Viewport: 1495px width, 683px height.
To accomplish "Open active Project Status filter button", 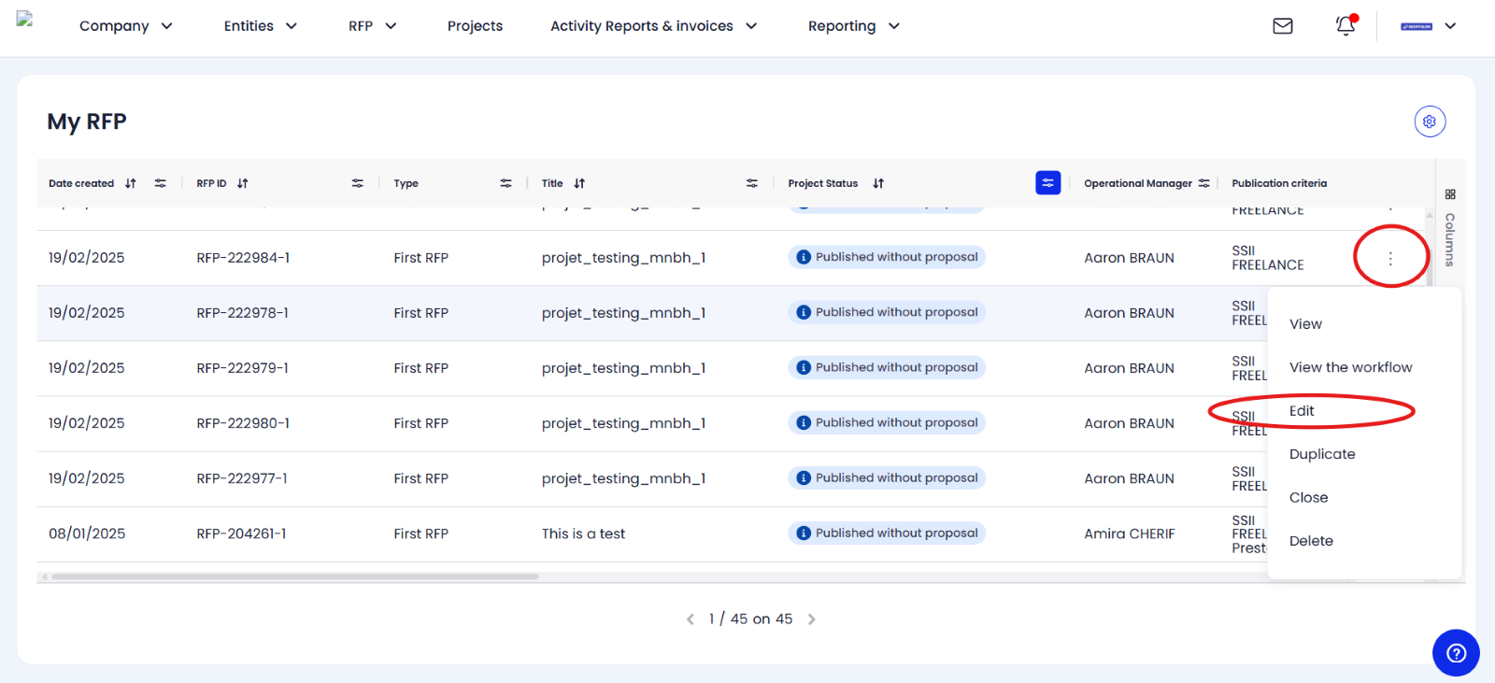I will 1048,183.
